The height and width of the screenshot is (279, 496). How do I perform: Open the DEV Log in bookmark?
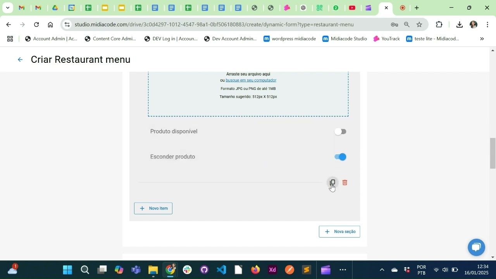171,39
